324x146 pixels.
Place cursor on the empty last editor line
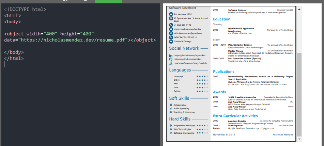[x=81, y=64]
